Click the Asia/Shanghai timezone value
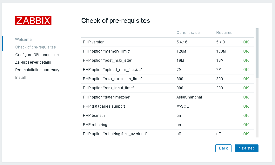The image size is (275, 165). 189,97
